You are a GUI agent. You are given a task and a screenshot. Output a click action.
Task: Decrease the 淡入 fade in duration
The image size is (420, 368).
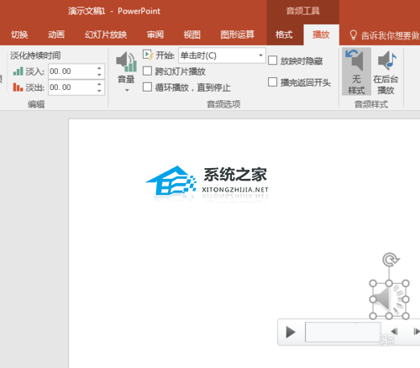click(x=99, y=75)
